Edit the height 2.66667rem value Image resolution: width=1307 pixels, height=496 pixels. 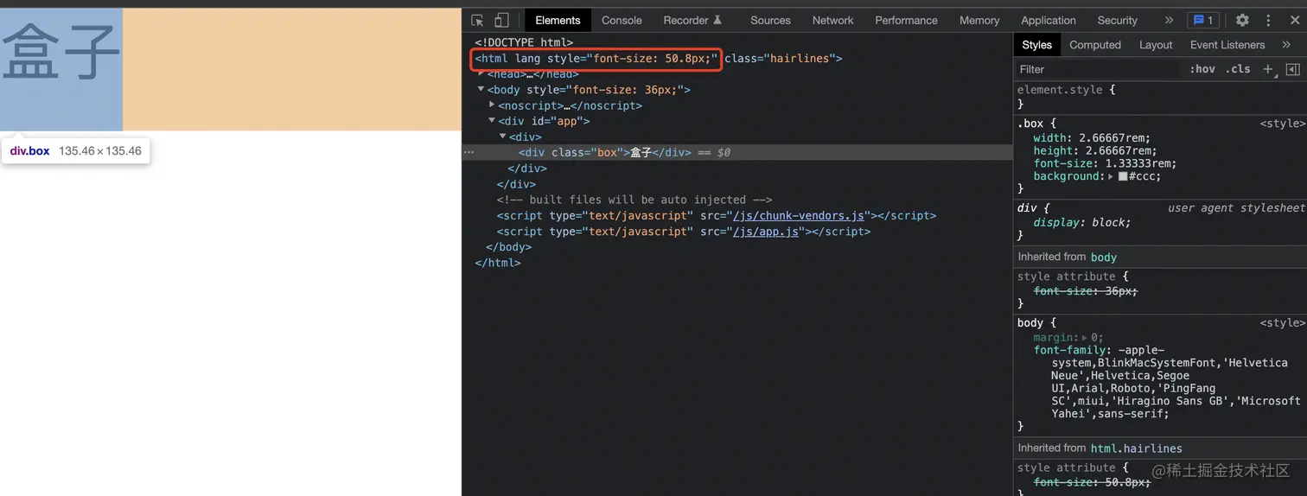pyautogui.click(x=1119, y=150)
